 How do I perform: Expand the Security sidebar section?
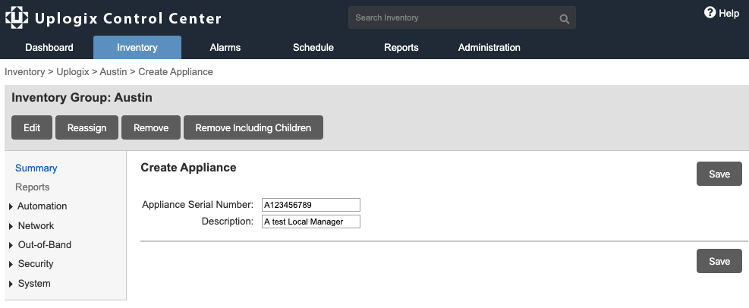[x=36, y=264]
